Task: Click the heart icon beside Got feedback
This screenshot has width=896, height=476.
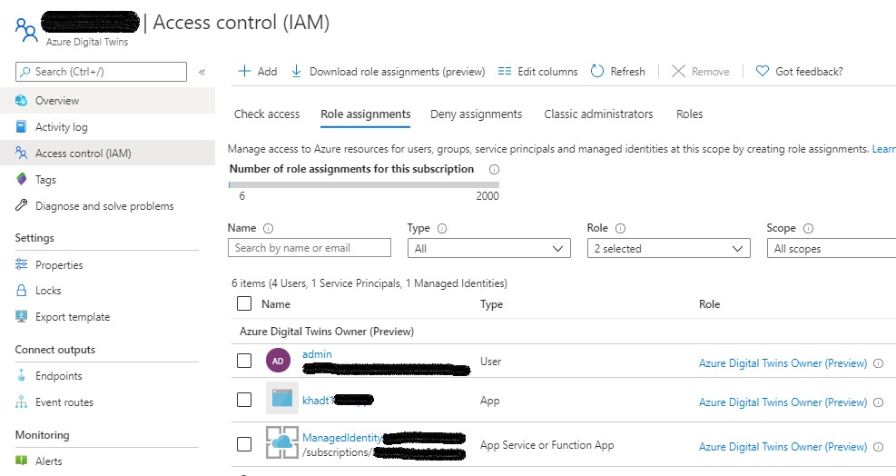Action: coord(763,71)
